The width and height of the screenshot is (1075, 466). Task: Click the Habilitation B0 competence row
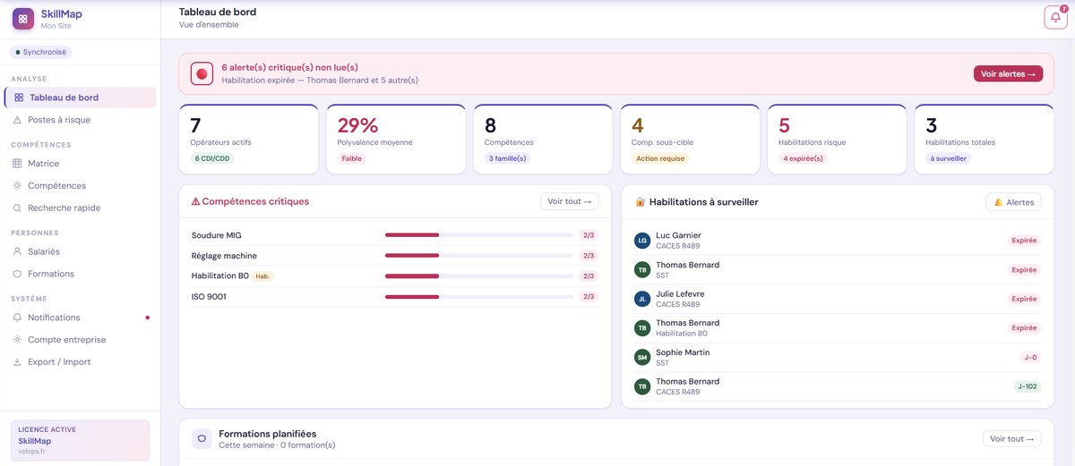click(x=395, y=275)
